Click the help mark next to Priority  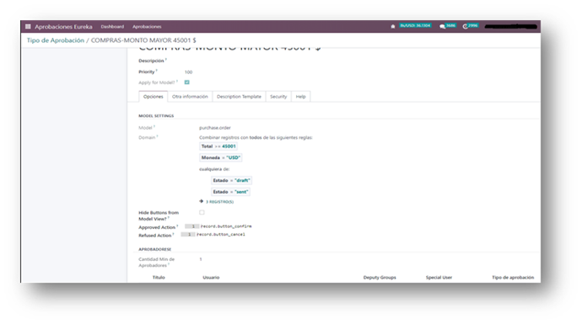[x=157, y=71]
